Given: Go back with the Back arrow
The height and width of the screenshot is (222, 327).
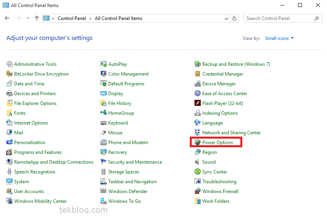Looking at the screenshot, I should [x=7, y=18].
